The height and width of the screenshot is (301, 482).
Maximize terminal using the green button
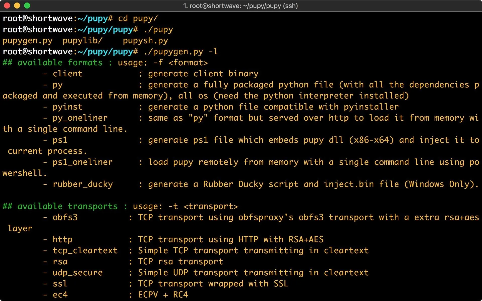pos(27,6)
